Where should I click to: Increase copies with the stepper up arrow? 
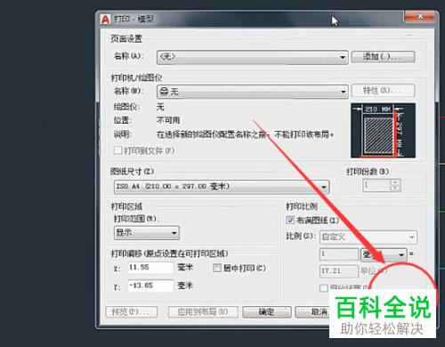click(395, 182)
